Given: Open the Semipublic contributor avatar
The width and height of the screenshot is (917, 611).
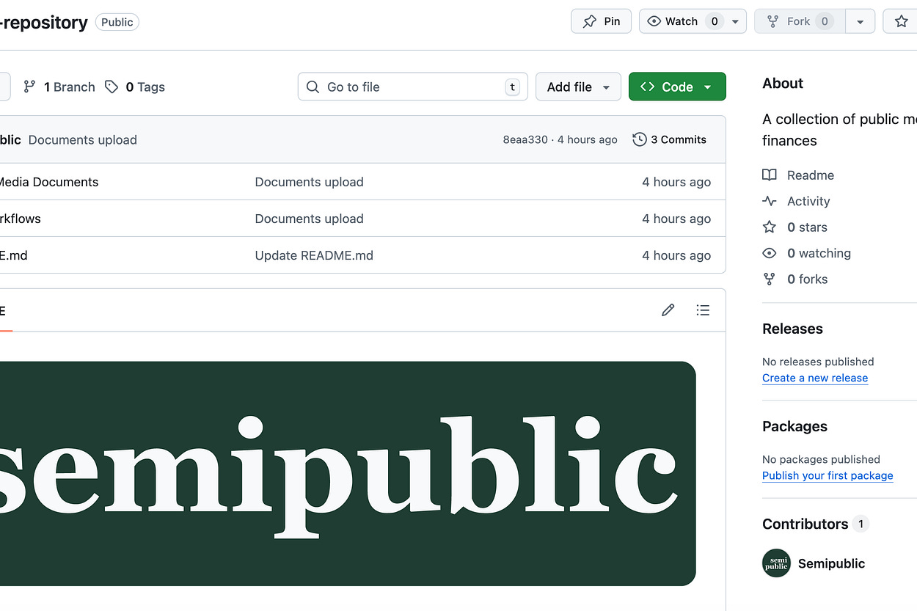Looking at the screenshot, I should pos(776,563).
